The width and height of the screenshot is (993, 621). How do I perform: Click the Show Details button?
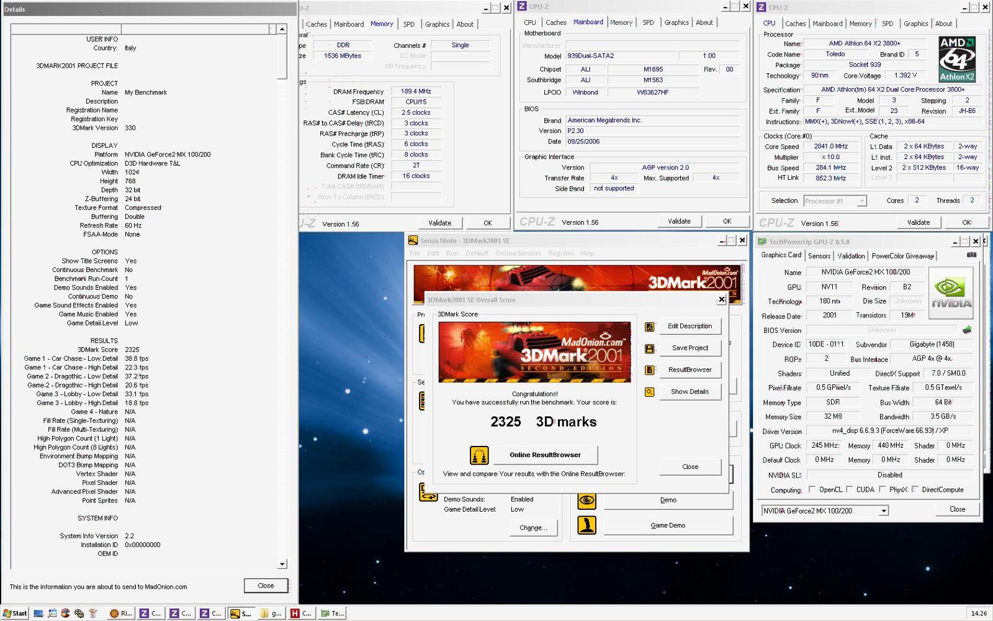[690, 392]
